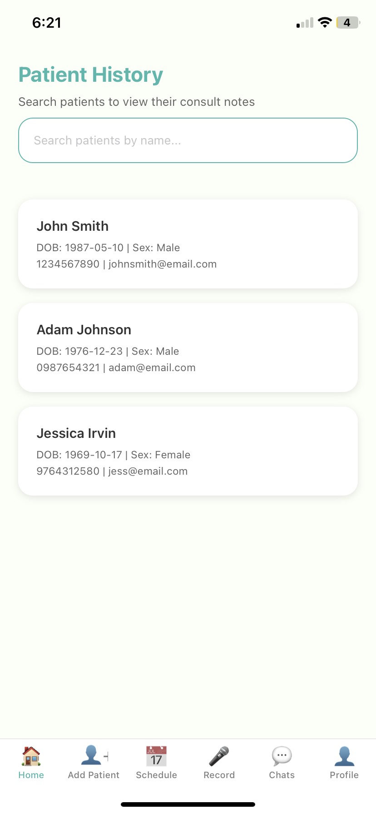This screenshot has width=376, height=814.
Task: Open Jessica Irvin patient card
Action: pos(188,451)
